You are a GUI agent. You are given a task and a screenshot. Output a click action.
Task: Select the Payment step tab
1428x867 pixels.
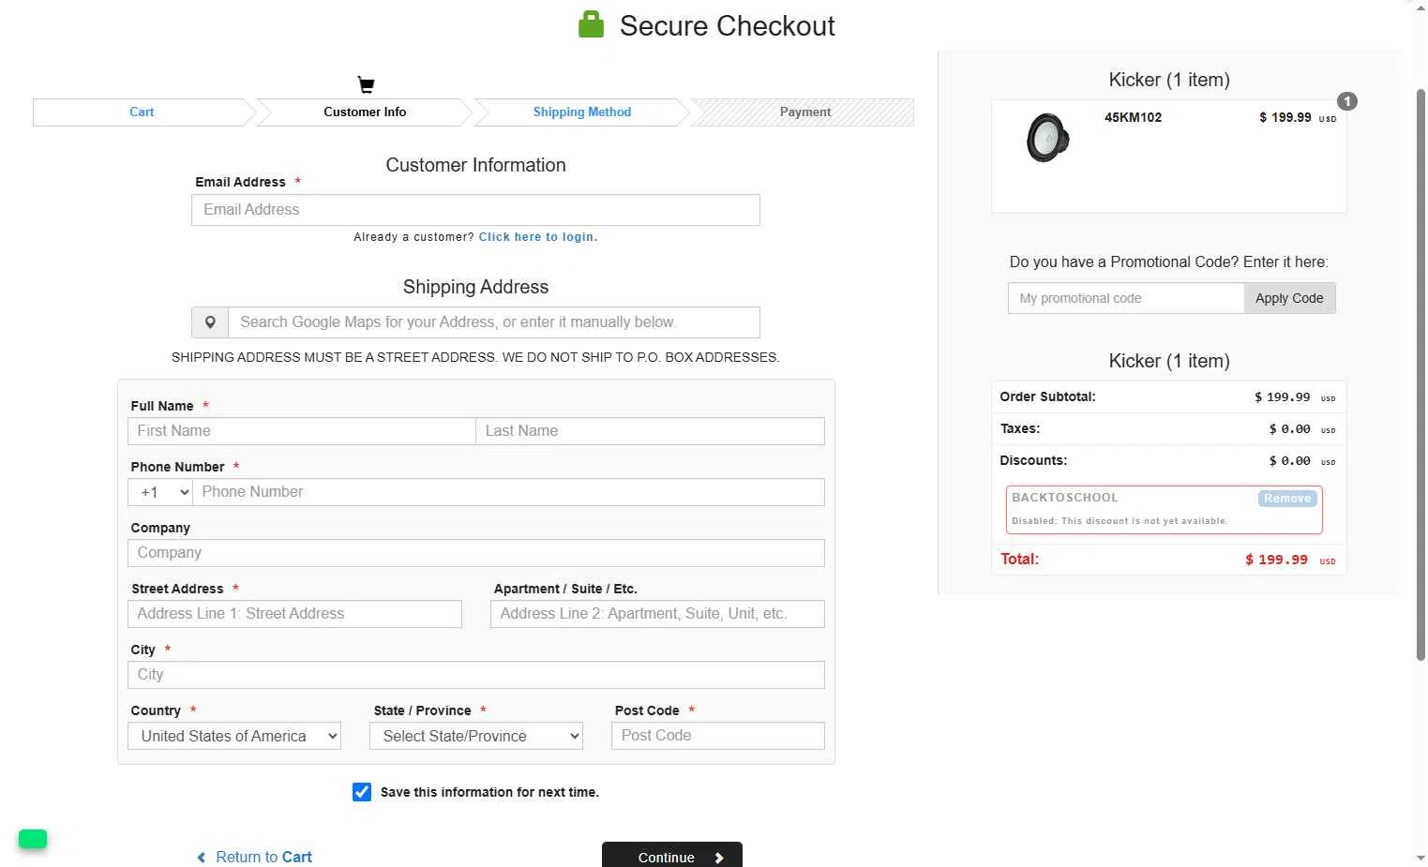tap(805, 112)
